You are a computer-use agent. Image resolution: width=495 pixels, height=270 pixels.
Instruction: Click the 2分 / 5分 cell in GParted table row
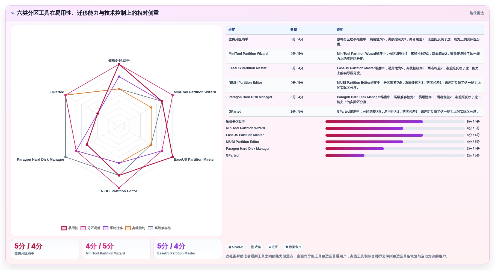(297, 112)
